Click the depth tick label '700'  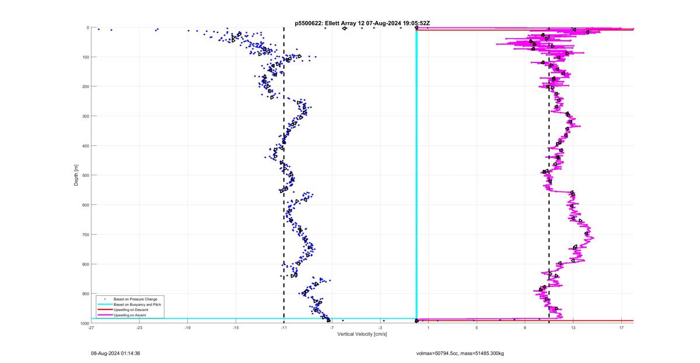click(85, 235)
